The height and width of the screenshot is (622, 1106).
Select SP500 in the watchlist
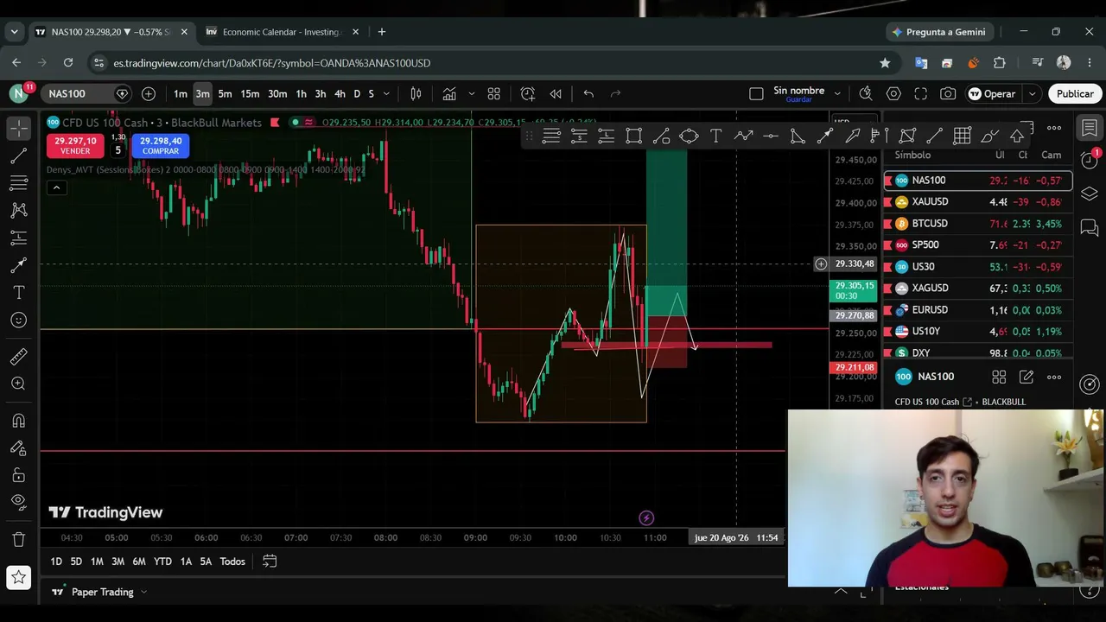(977, 245)
